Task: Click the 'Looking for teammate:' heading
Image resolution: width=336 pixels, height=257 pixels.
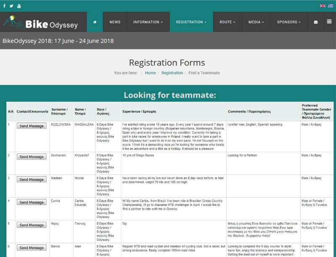Action: (x=170, y=95)
